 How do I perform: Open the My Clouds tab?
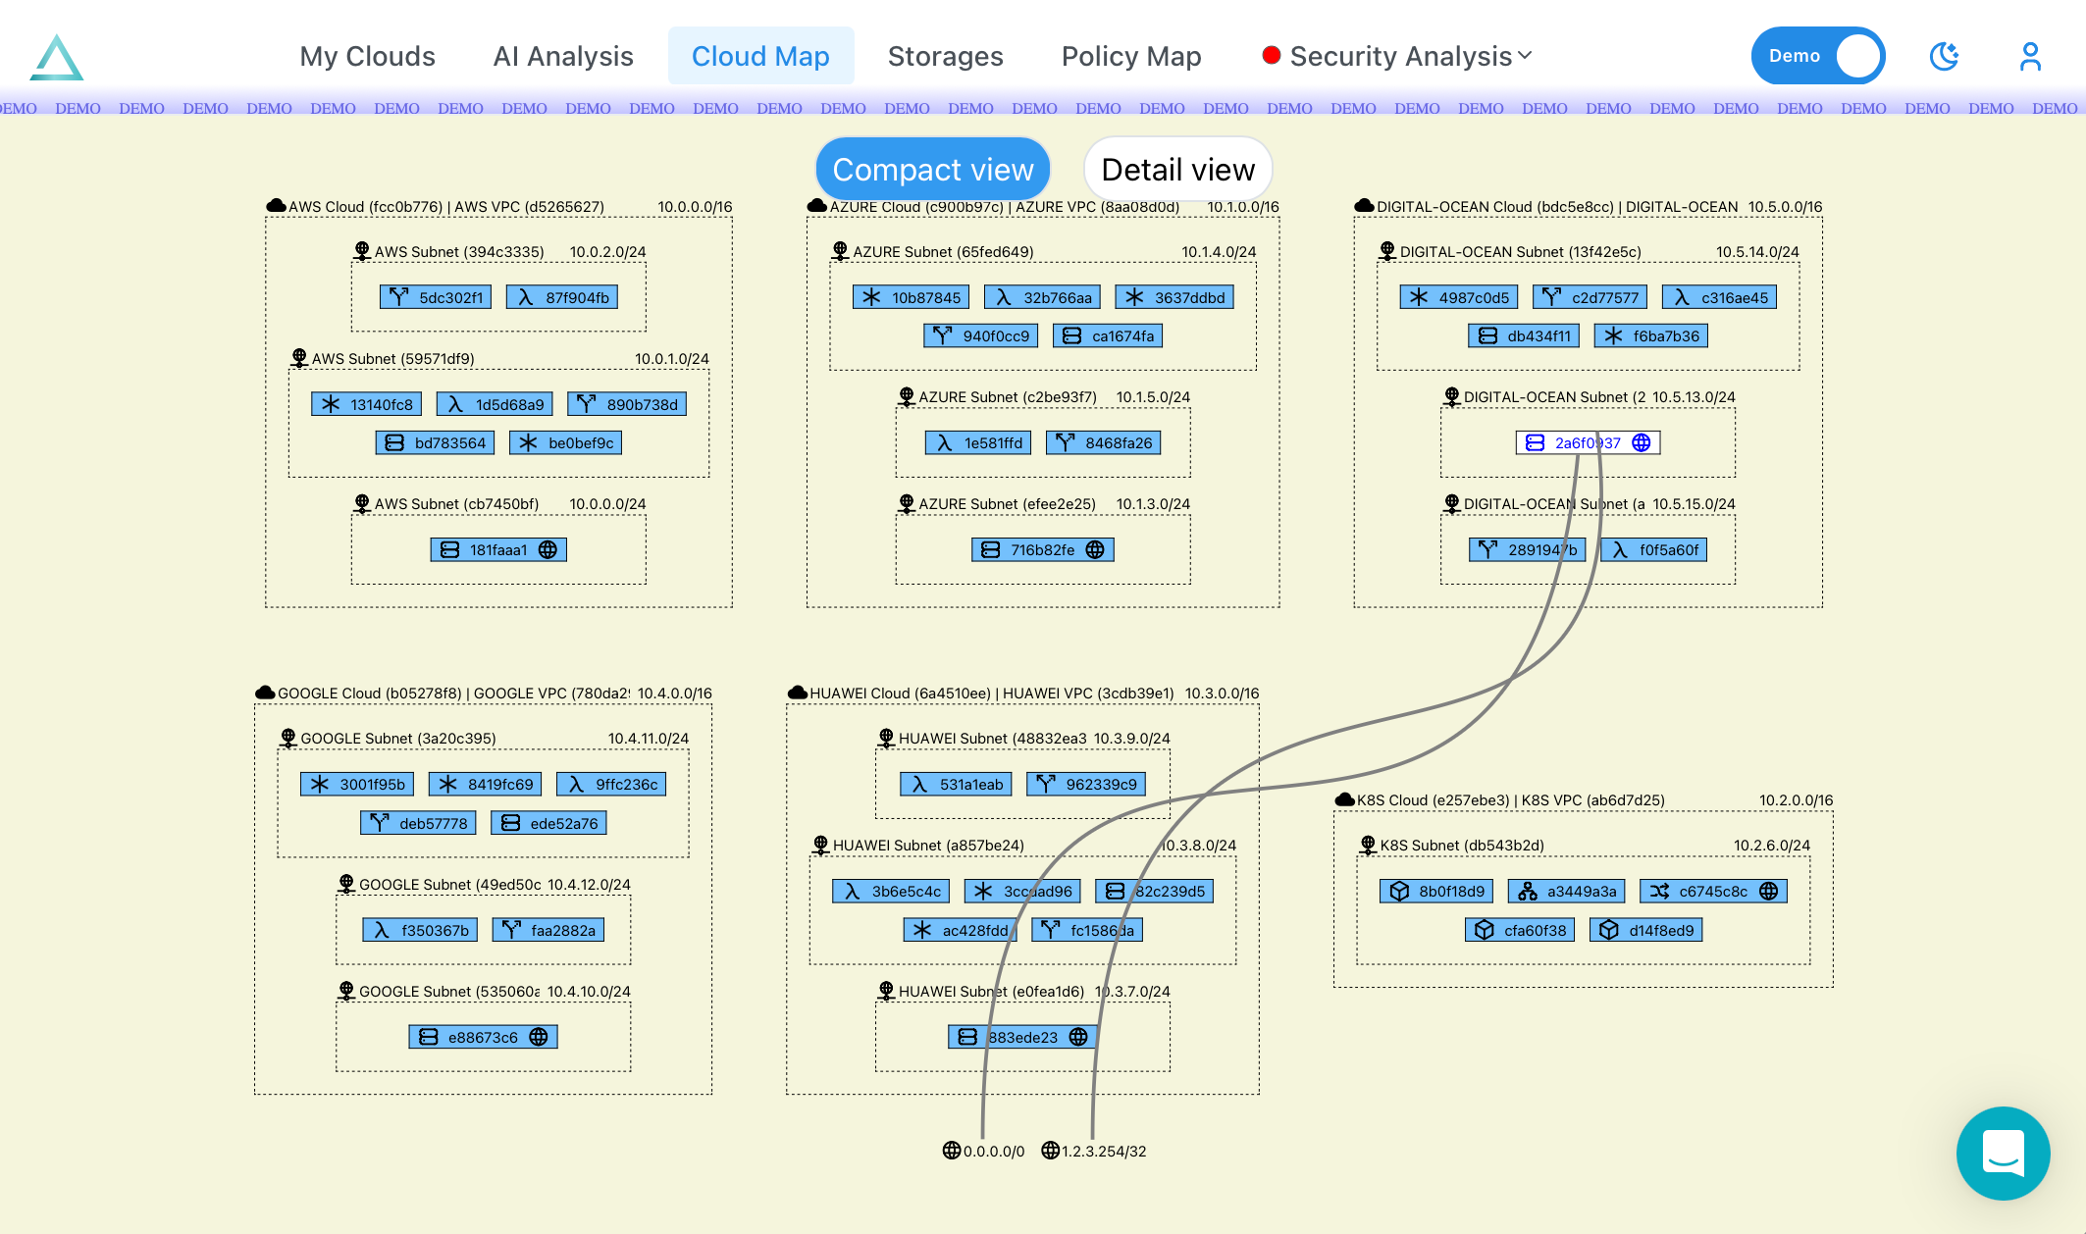click(367, 56)
